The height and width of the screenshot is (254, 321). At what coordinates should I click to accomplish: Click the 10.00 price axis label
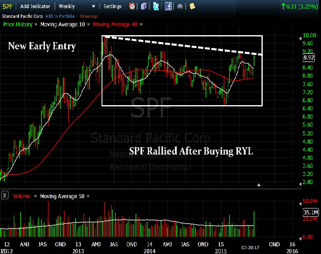click(309, 35)
